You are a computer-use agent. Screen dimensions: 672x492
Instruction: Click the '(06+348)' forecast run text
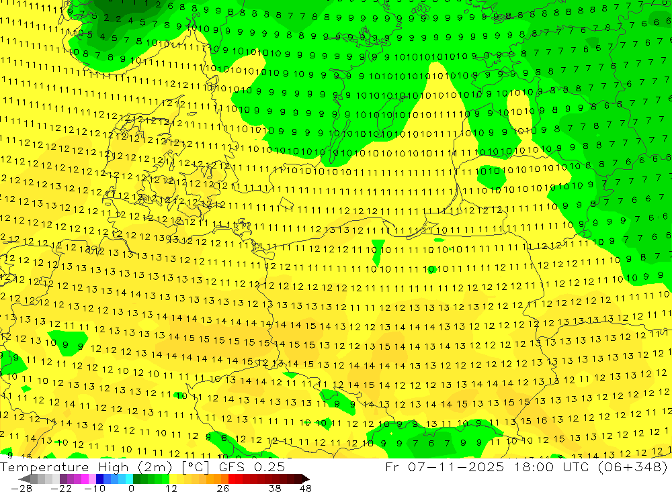(x=633, y=466)
